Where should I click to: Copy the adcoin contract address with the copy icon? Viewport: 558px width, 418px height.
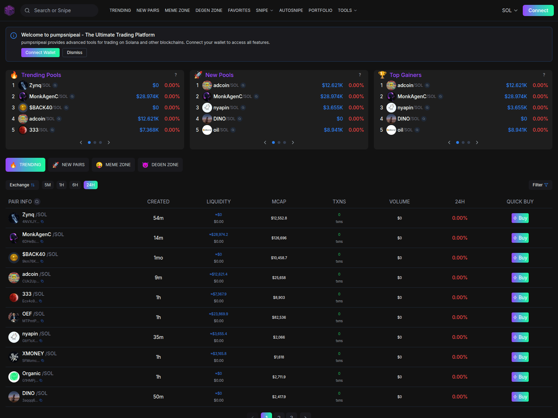pyautogui.click(x=42, y=281)
